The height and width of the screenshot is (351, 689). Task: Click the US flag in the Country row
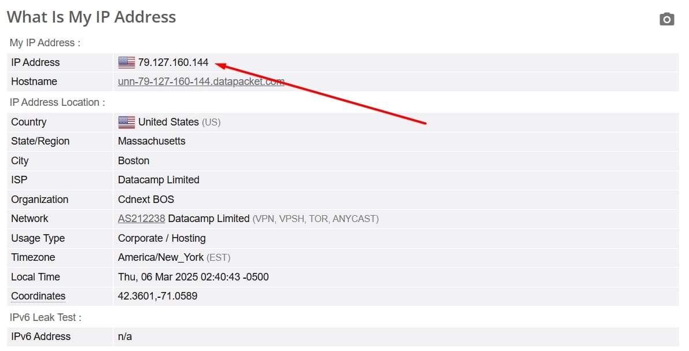pyautogui.click(x=127, y=122)
